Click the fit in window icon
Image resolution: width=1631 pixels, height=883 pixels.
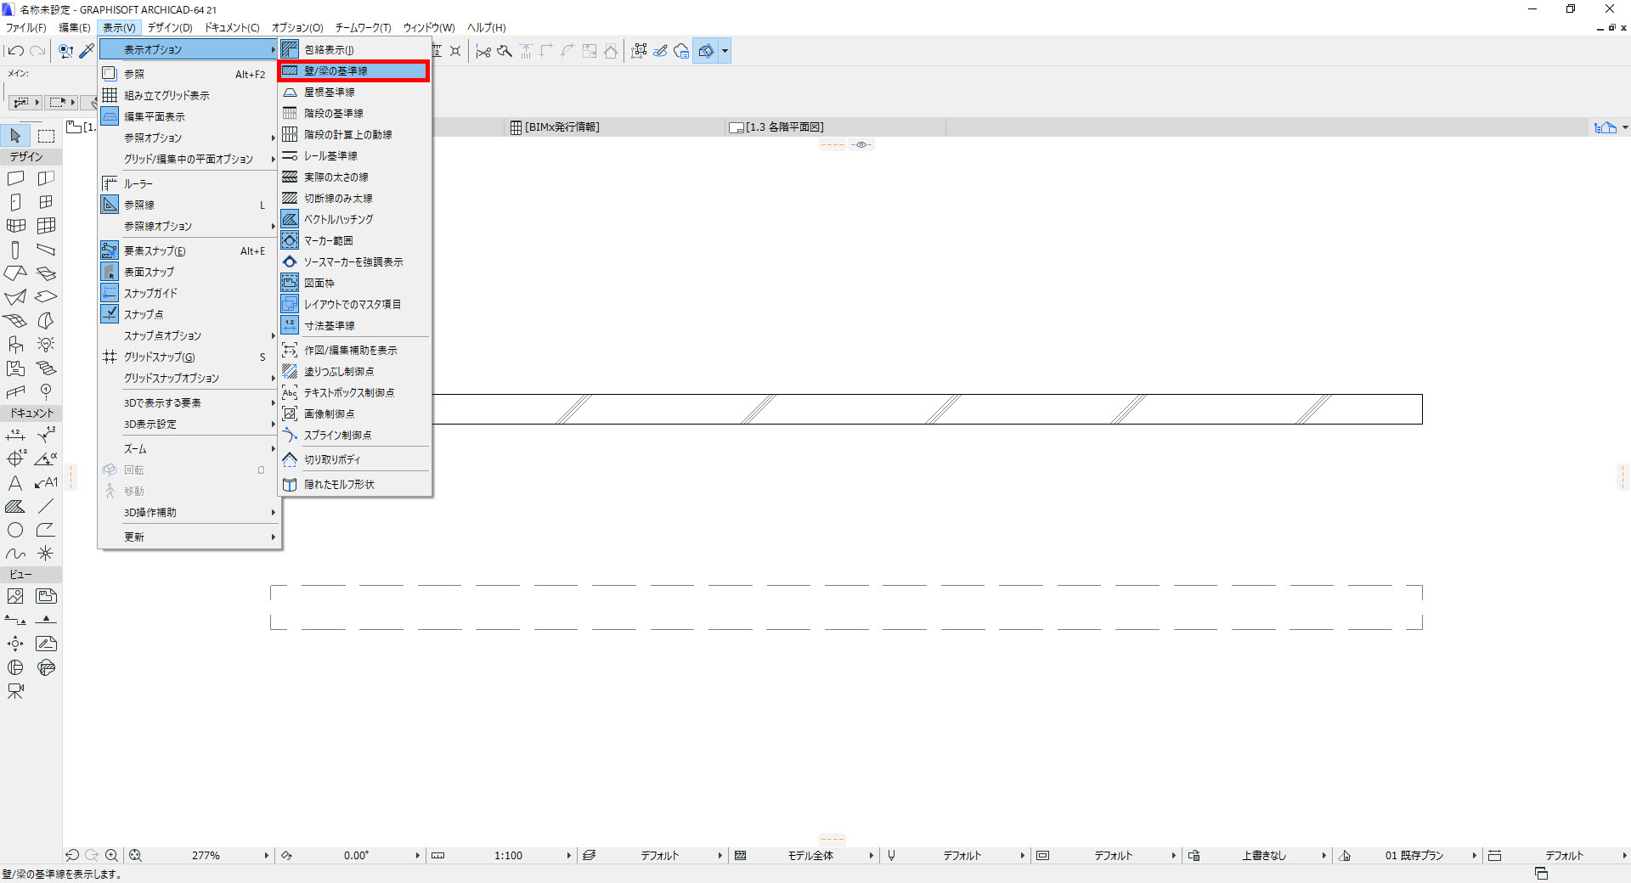pyautogui.click(x=135, y=856)
